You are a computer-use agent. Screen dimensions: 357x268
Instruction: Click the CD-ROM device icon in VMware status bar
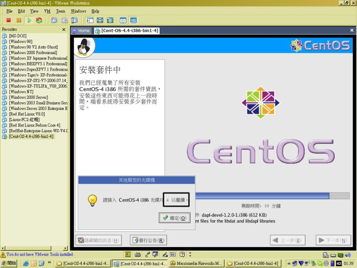click(326, 255)
